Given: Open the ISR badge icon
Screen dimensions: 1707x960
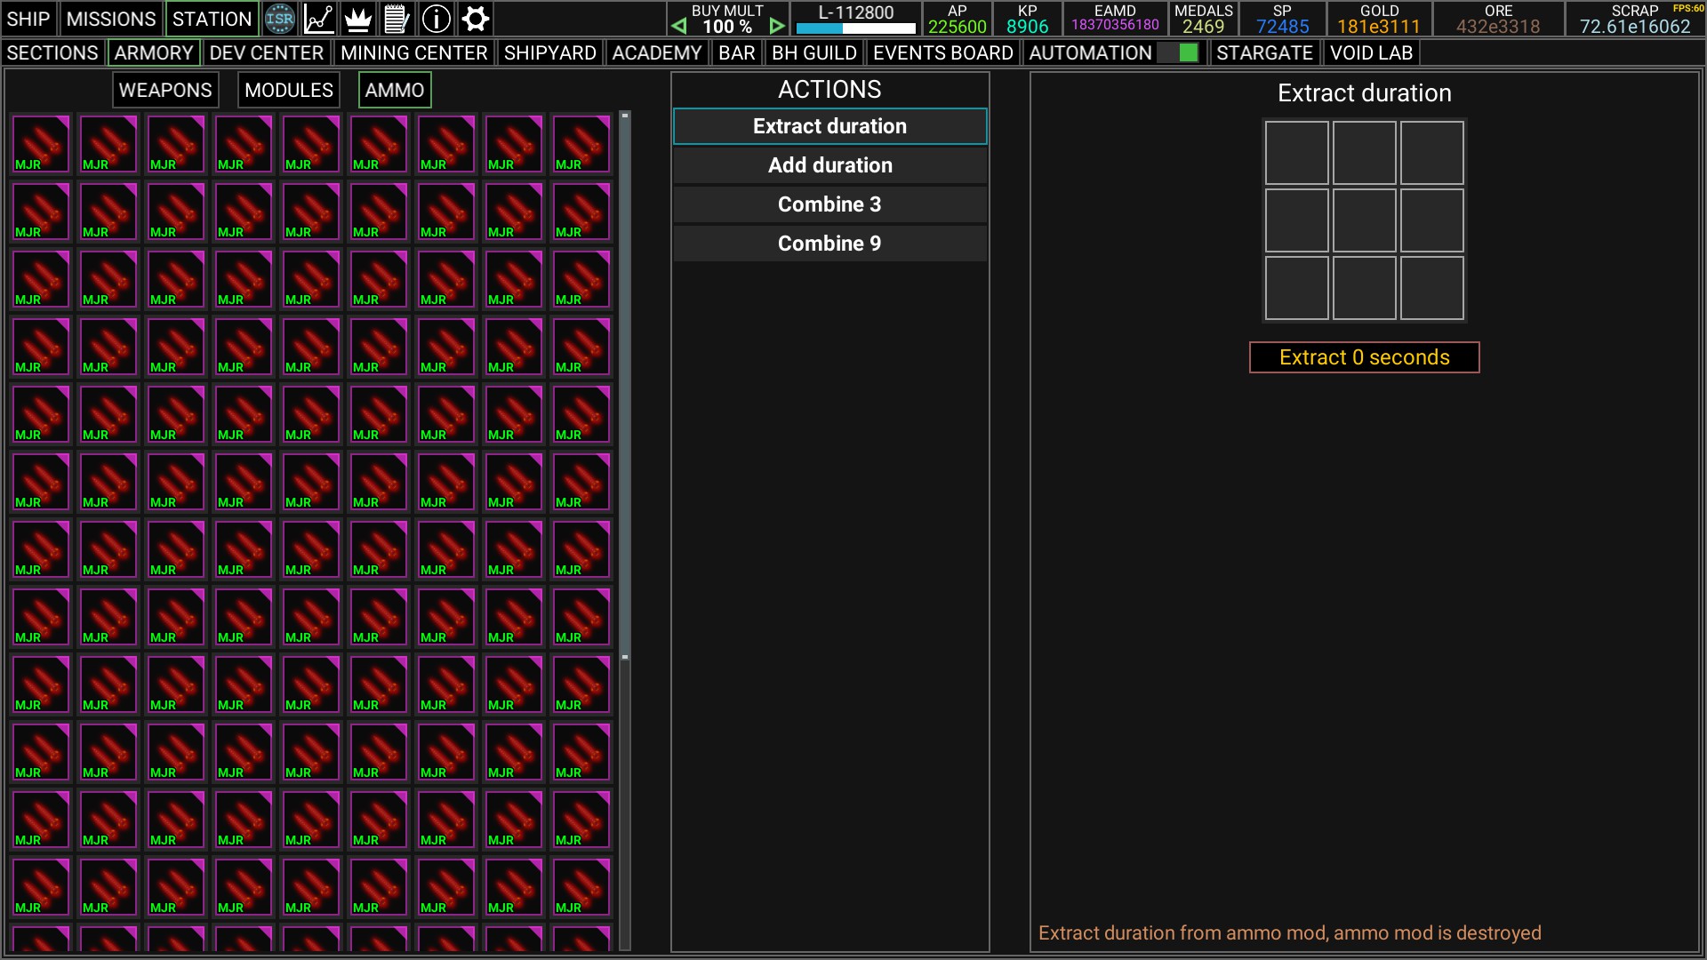Looking at the screenshot, I should point(279,19).
